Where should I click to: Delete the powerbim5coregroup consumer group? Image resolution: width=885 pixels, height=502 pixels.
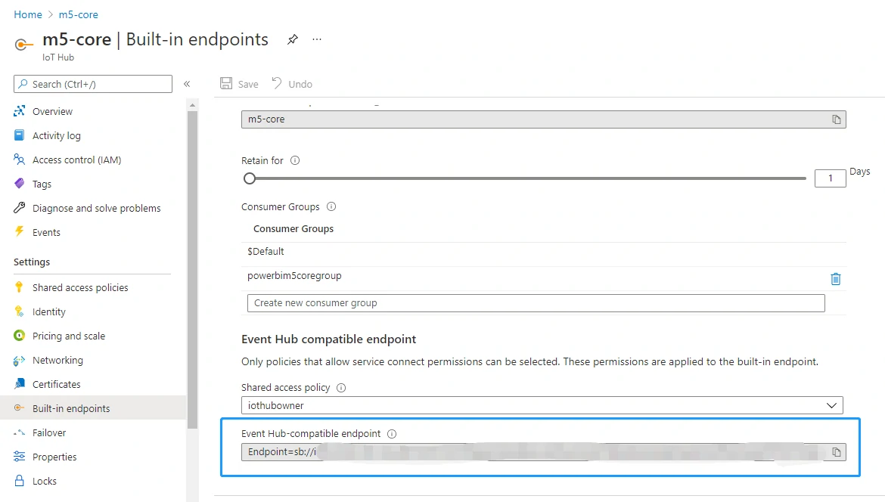coord(835,279)
